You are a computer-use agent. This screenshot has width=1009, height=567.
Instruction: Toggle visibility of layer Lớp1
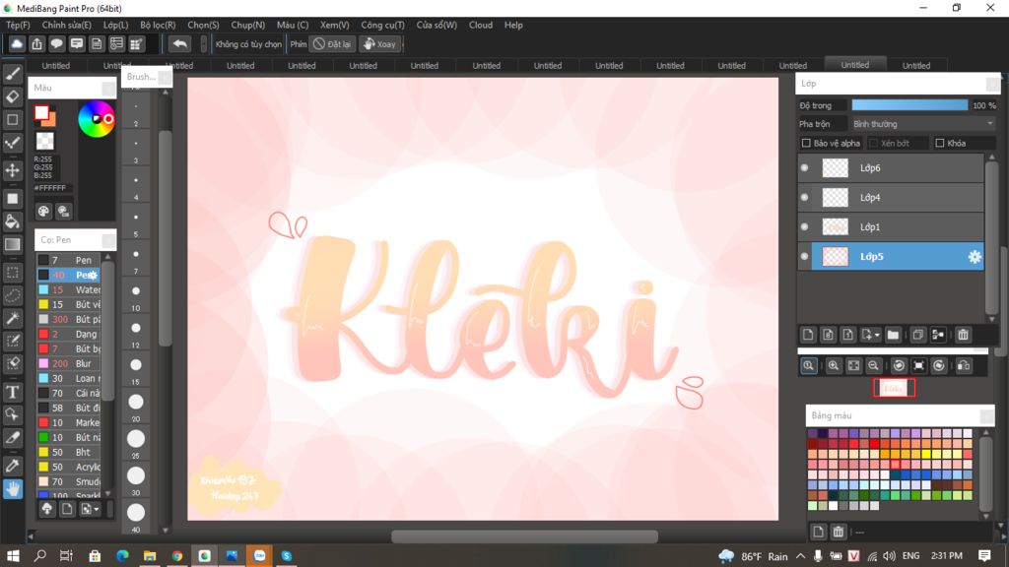(804, 227)
